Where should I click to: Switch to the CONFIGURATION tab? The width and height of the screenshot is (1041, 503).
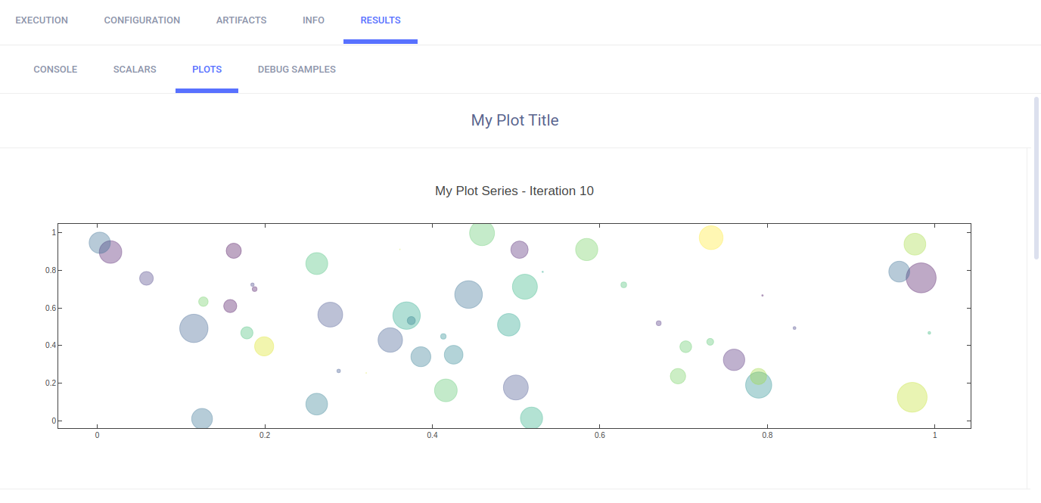pos(141,20)
